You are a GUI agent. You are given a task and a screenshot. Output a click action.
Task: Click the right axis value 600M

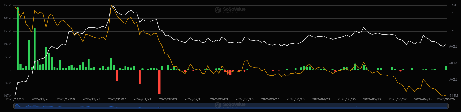(x=453, y=63)
